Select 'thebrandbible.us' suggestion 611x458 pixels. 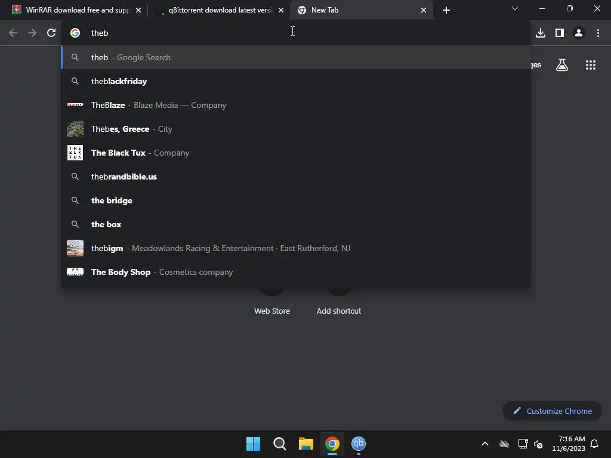point(296,177)
